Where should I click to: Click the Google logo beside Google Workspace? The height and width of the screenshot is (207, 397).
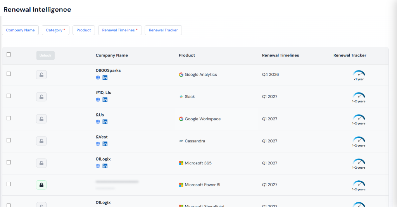(x=181, y=119)
